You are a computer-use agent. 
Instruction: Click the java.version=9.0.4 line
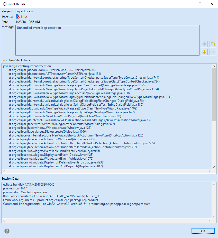pyautogui.click(x=15, y=188)
